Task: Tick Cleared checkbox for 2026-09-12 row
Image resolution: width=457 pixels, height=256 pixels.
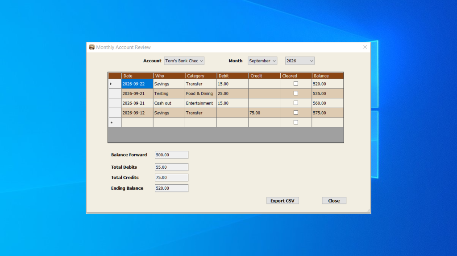Action: [296, 113]
